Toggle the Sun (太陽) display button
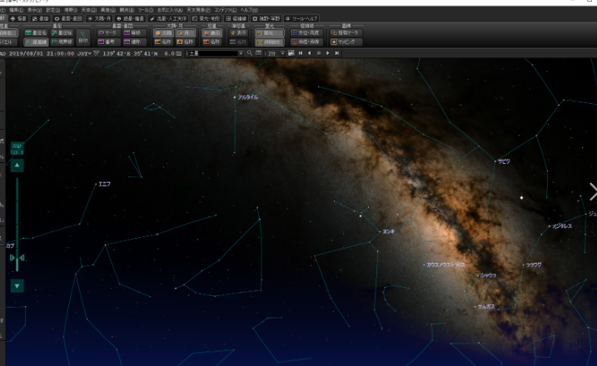Screen dimensions: 597x366 pyautogui.click(x=165, y=32)
